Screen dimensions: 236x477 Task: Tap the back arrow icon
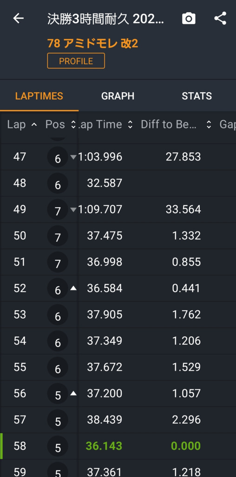click(18, 19)
